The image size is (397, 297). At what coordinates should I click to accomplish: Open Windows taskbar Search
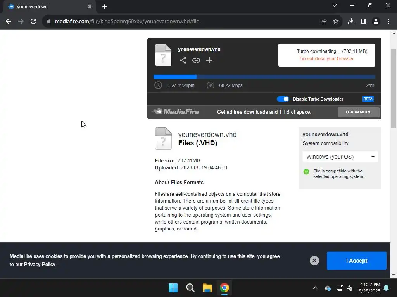pos(190,288)
